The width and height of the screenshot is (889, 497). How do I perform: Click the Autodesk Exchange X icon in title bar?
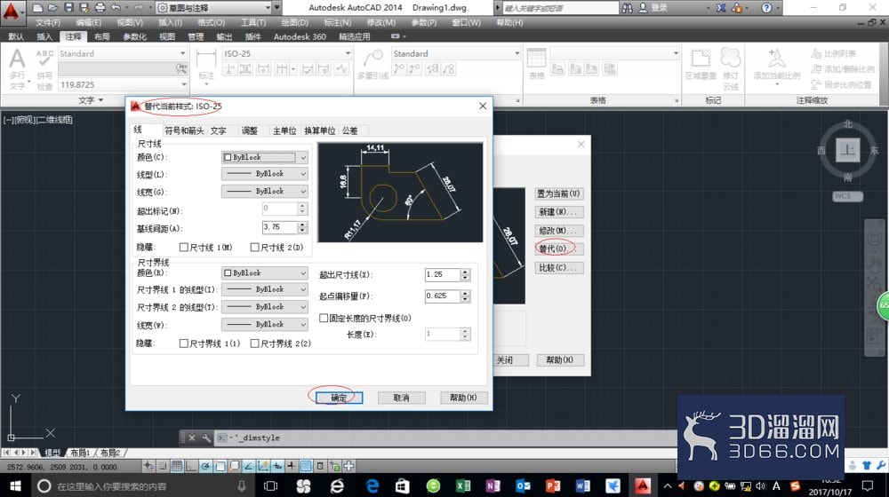pos(721,7)
